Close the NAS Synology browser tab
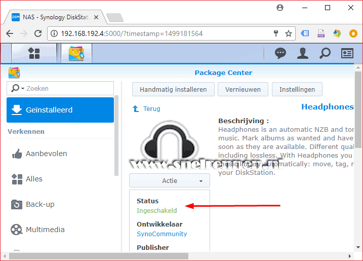 [x=96, y=17]
